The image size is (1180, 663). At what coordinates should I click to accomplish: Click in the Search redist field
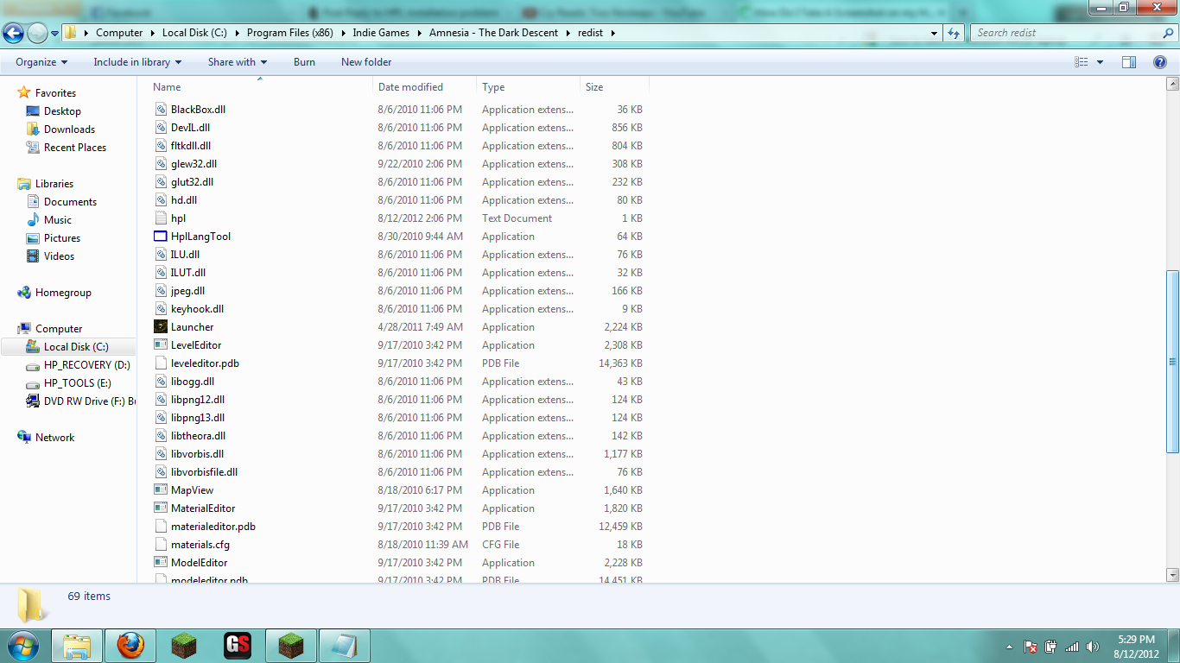tap(1063, 33)
